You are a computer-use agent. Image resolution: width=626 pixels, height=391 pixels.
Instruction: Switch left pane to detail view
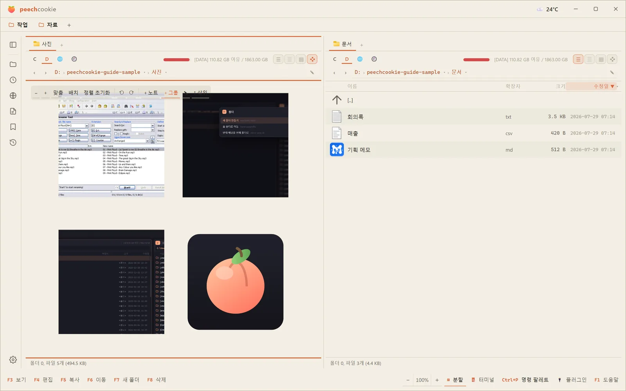tap(290, 59)
